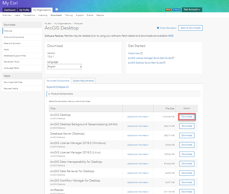
Task: Download Database Server (Desktop)
Action: [x=187, y=135]
